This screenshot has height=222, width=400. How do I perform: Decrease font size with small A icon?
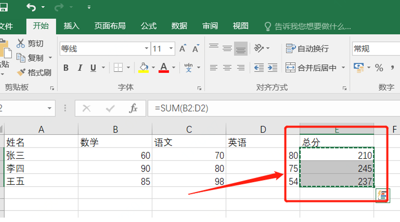[x=196, y=48]
